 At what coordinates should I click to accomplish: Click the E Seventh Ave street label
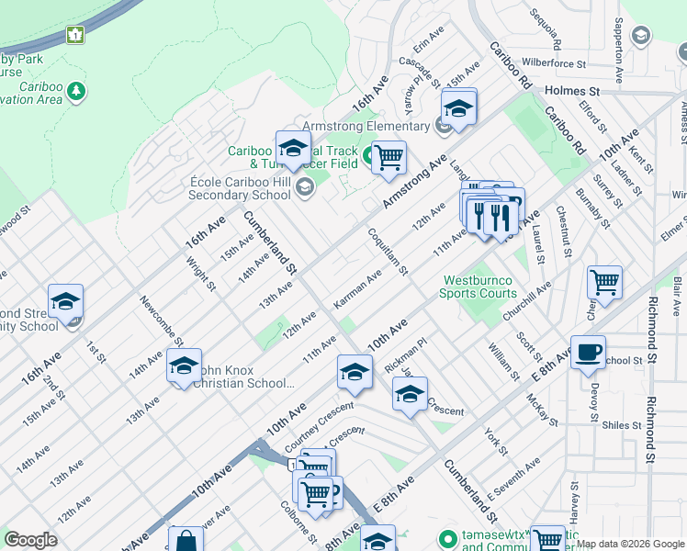[x=513, y=479]
